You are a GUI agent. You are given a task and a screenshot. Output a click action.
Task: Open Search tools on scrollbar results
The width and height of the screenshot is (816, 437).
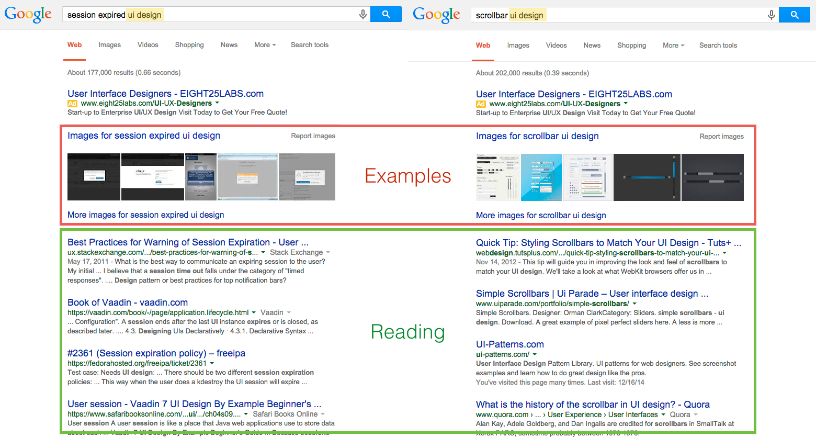[x=718, y=46]
